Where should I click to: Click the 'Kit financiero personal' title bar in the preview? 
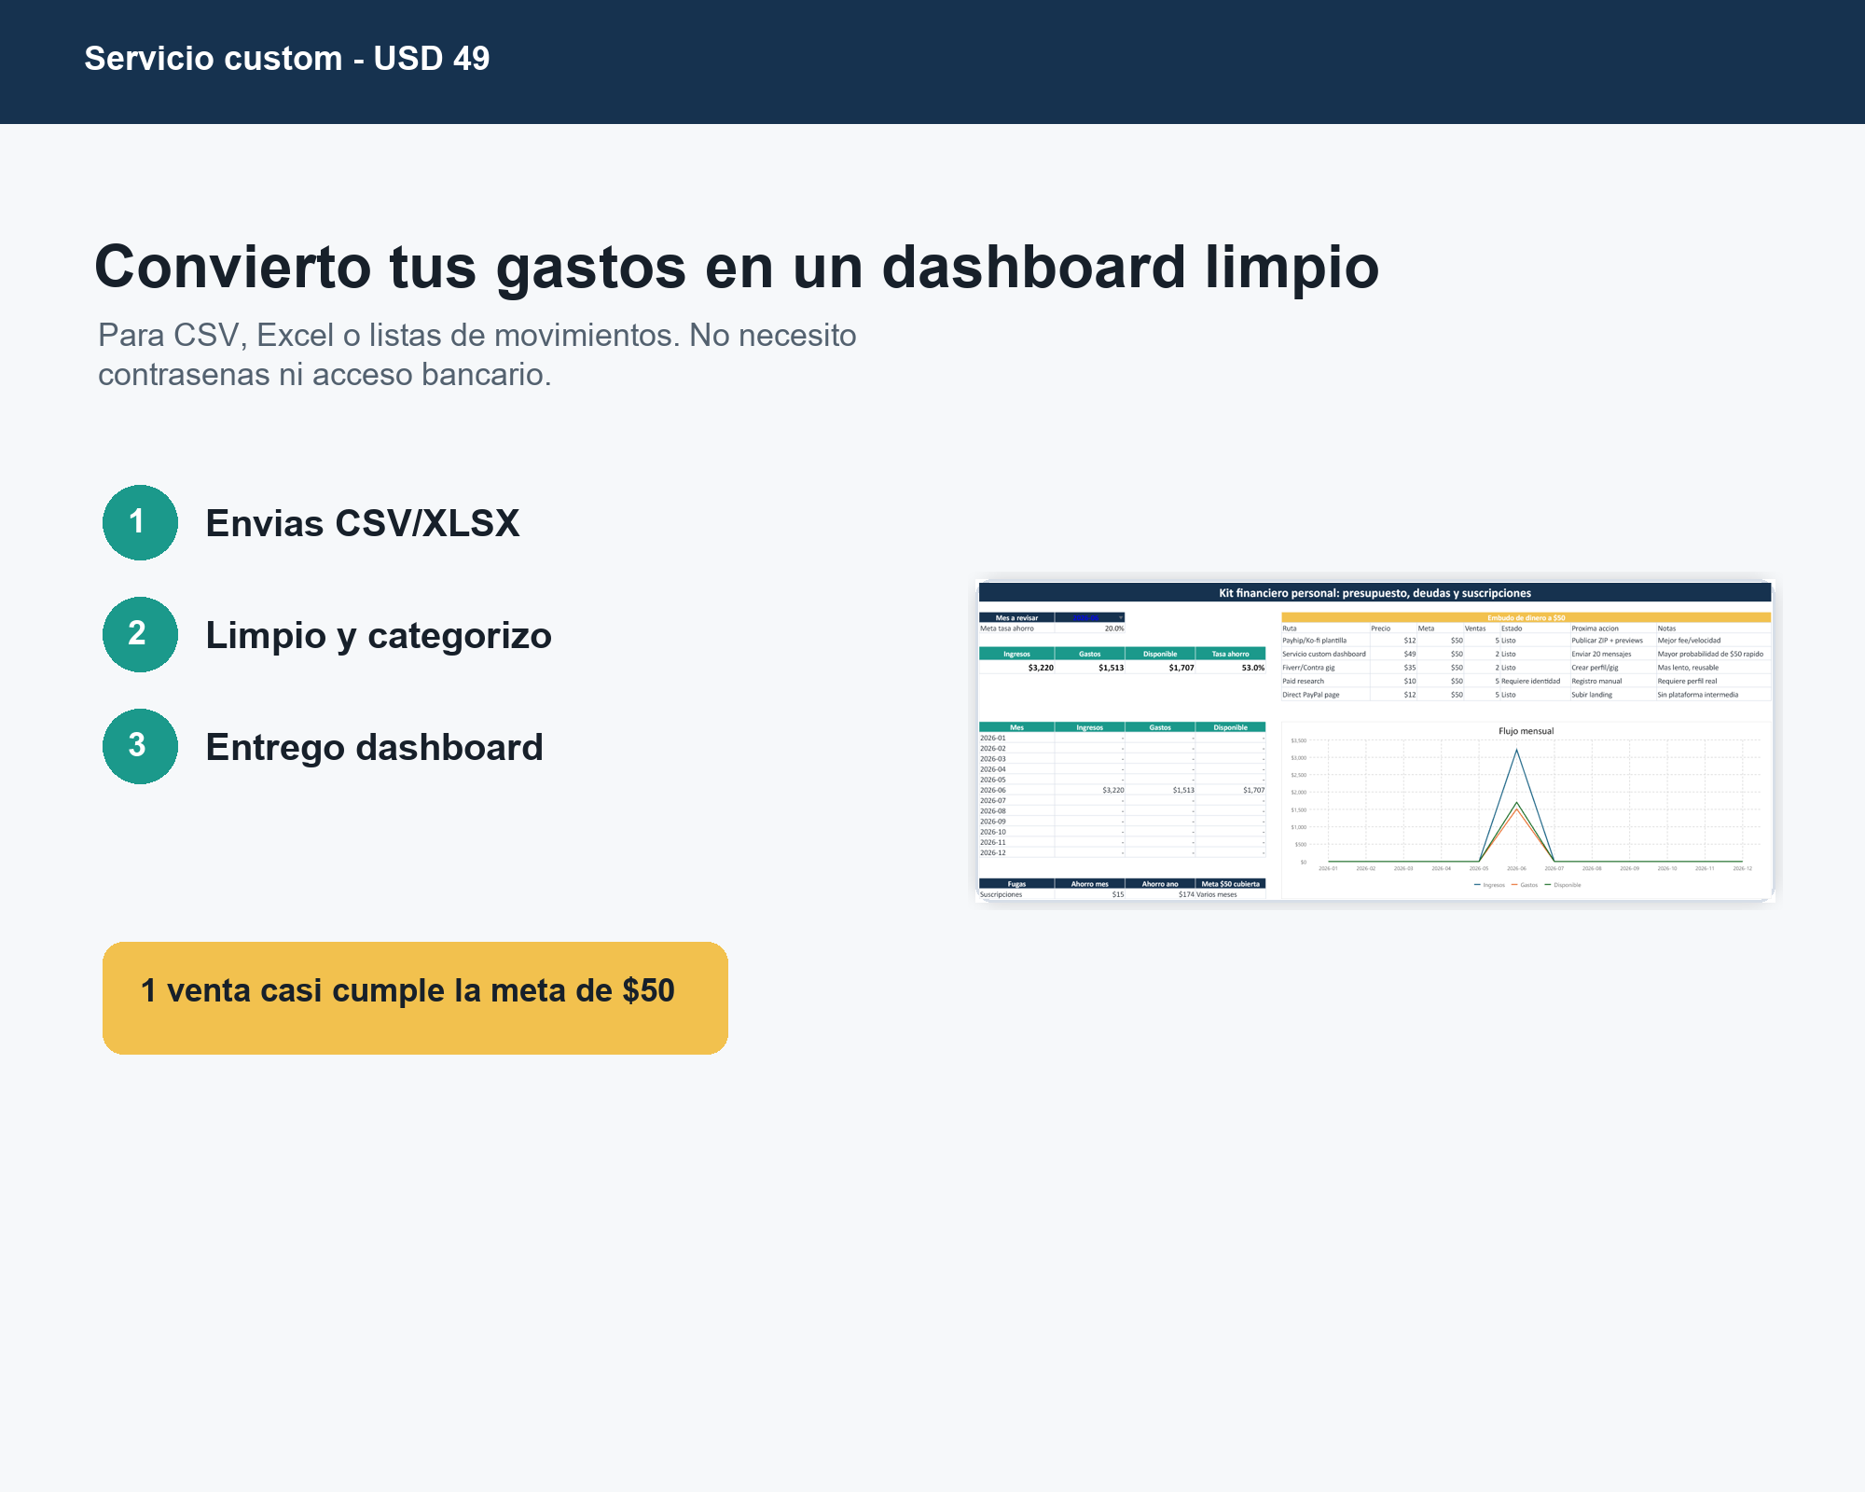click(1375, 593)
